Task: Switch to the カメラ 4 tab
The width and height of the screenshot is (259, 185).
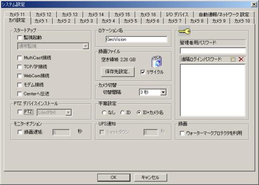Action: click(108, 21)
